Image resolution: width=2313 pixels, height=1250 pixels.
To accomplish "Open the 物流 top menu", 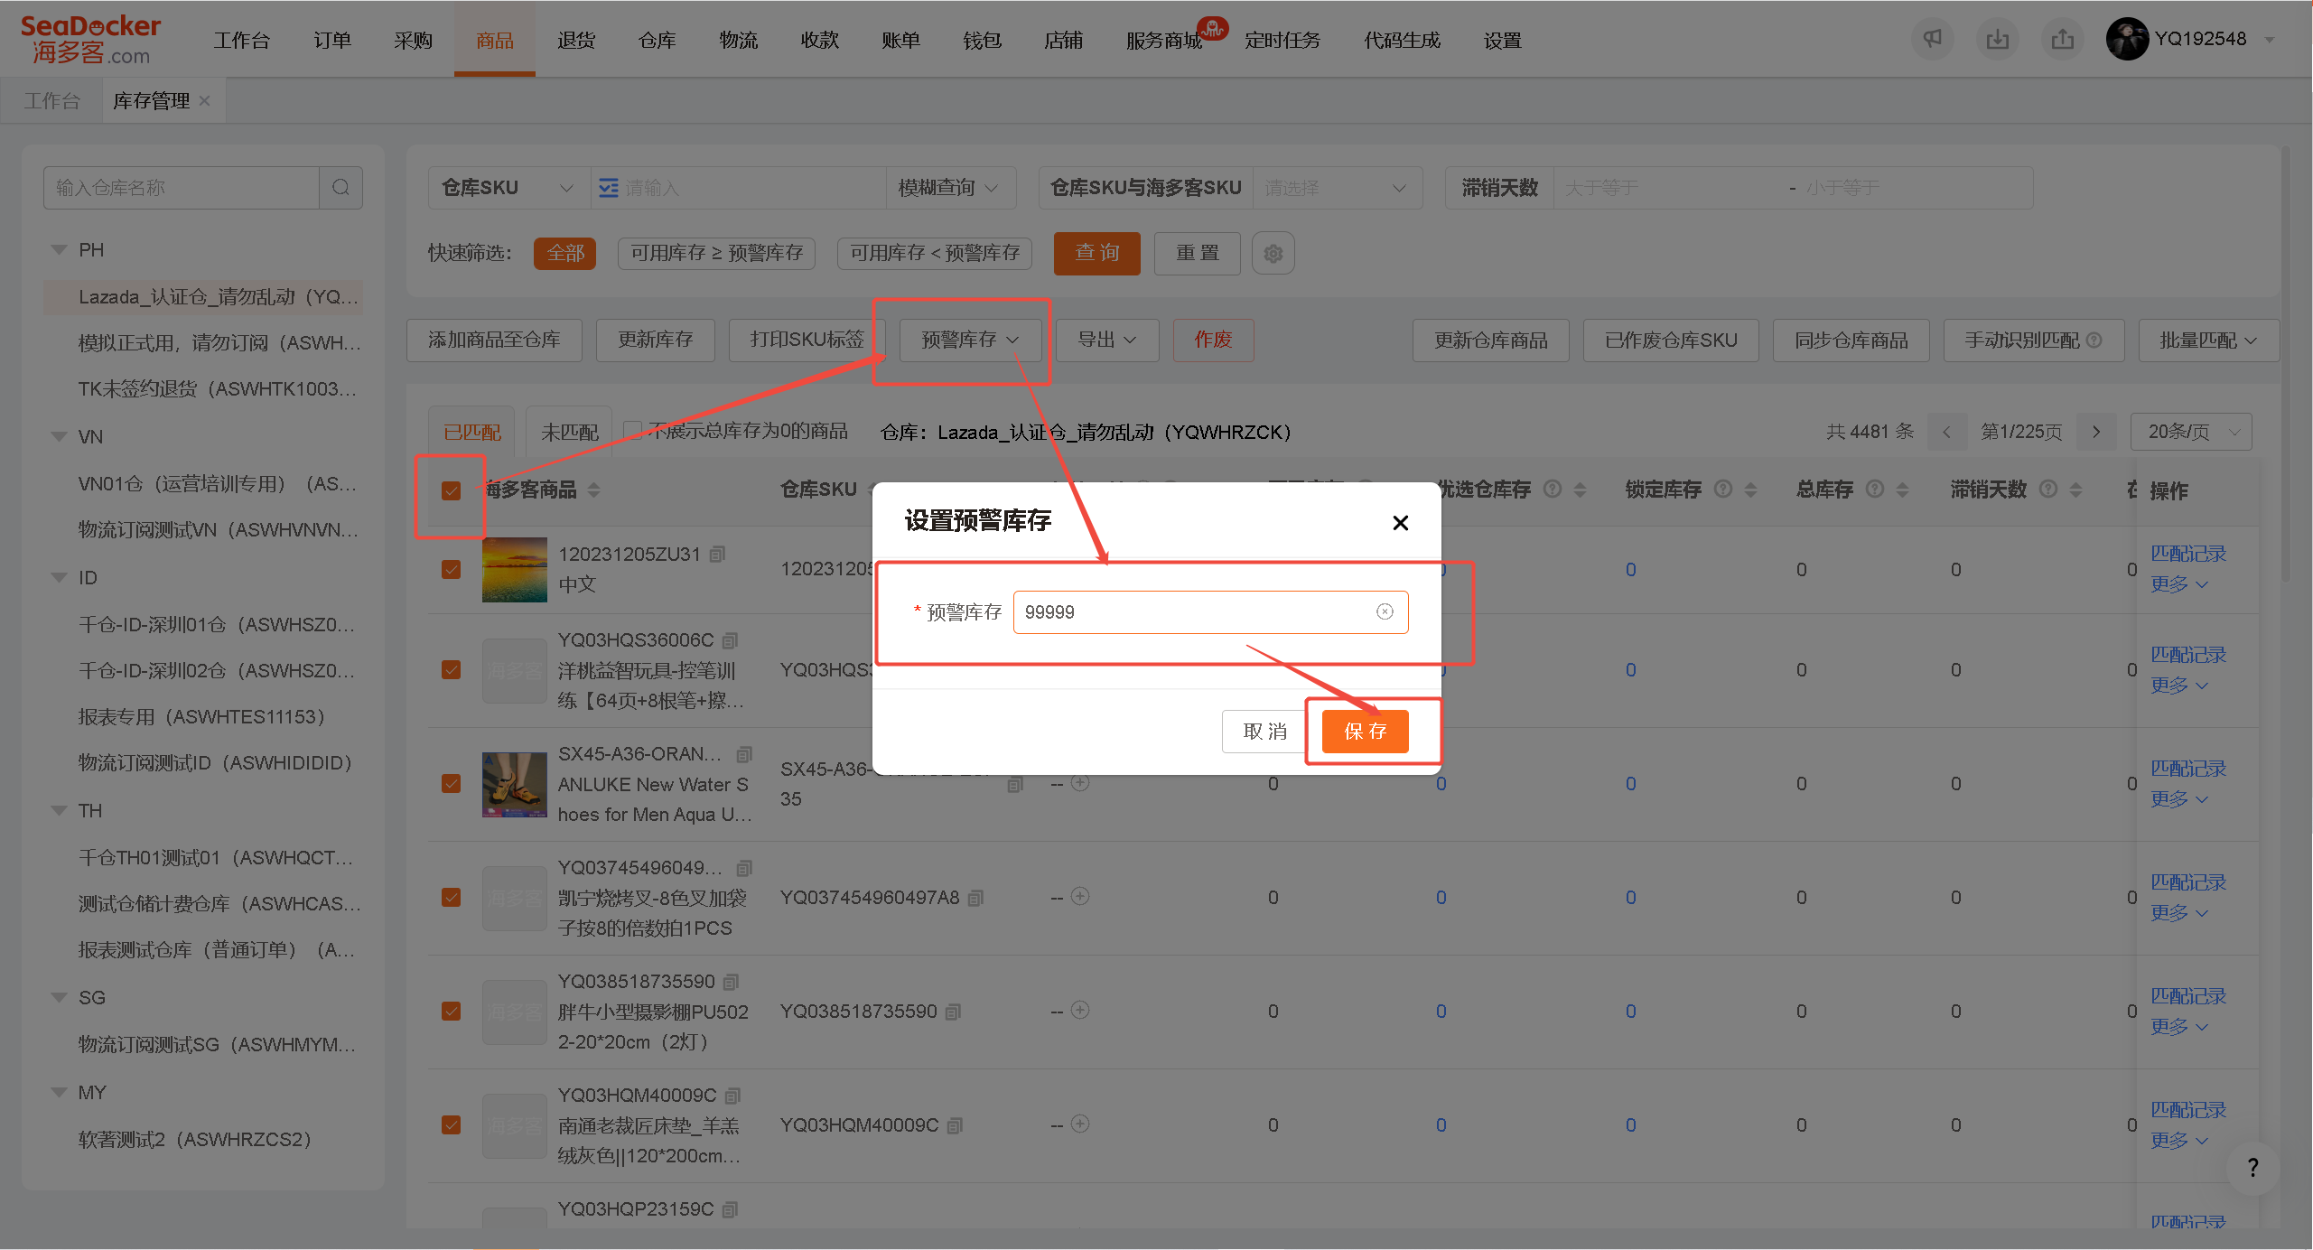I will coord(738,40).
